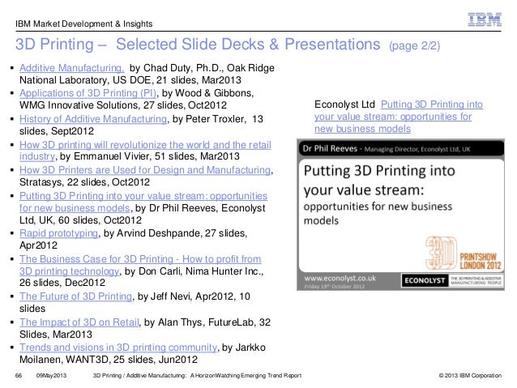
Task: Open the Rapid prototyping link
Action: 58,233
